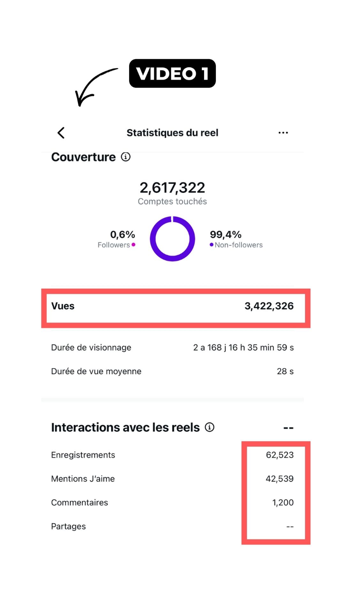Click the 99,4% Non-followers percentage
This screenshot has height=613, width=345.
226,235
